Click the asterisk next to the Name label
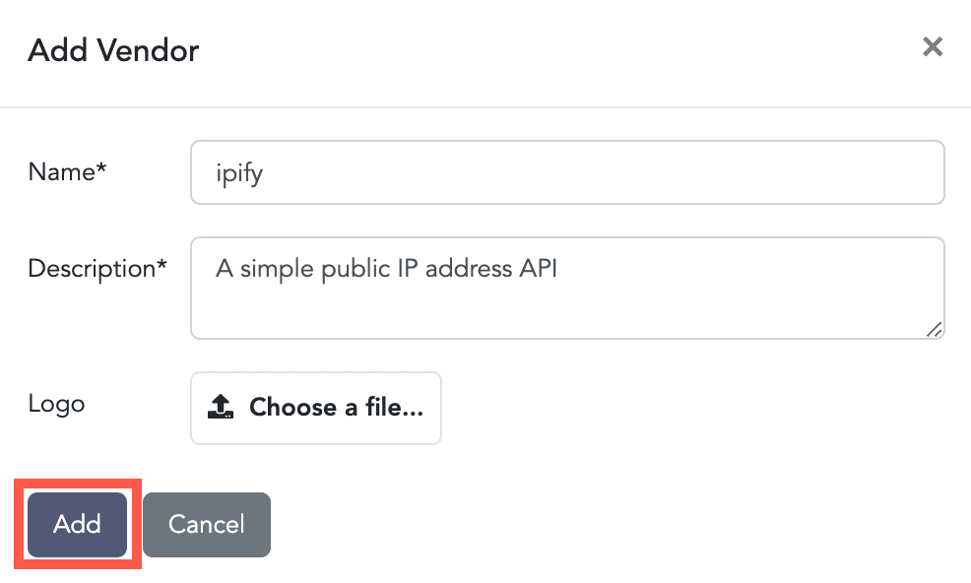Screen dimensions: 971x583 pyautogui.click(x=100, y=170)
